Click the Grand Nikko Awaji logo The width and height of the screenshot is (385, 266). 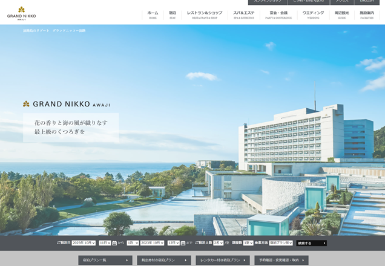pyautogui.click(x=21, y=13)
